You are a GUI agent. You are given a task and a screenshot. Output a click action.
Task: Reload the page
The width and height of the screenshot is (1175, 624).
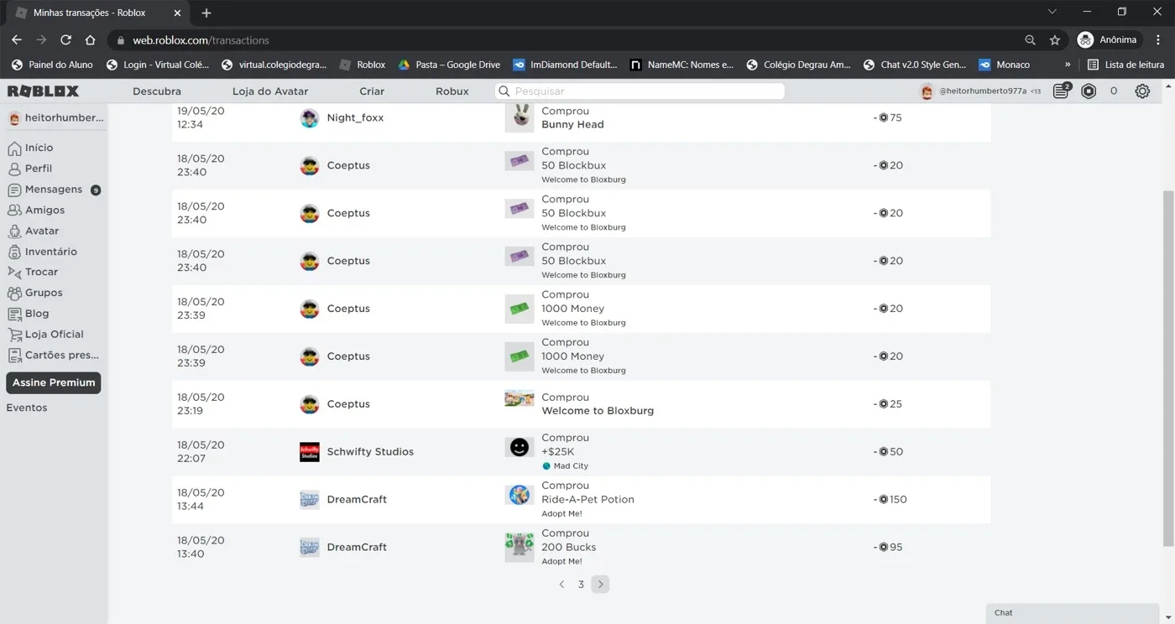pyautogui.click(x=65, y=40)
